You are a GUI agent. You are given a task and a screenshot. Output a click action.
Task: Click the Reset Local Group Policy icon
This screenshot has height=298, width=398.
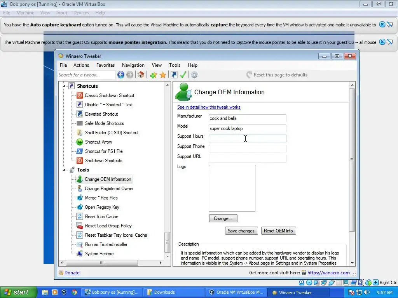tap(80, 226)
